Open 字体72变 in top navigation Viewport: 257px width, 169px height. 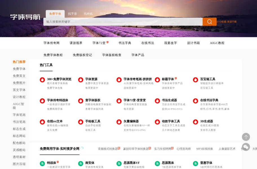[x=99, y=43]
